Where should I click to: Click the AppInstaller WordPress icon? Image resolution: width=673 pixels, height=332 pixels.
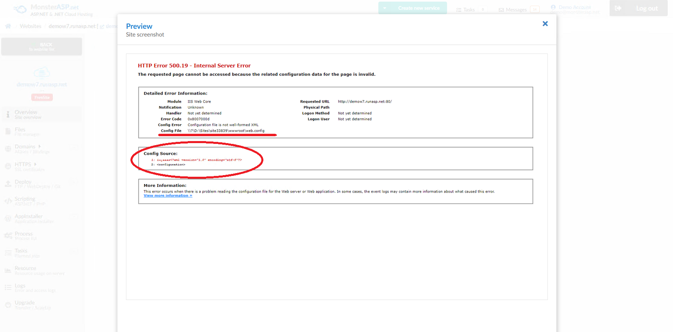click(x=8, y=218)
